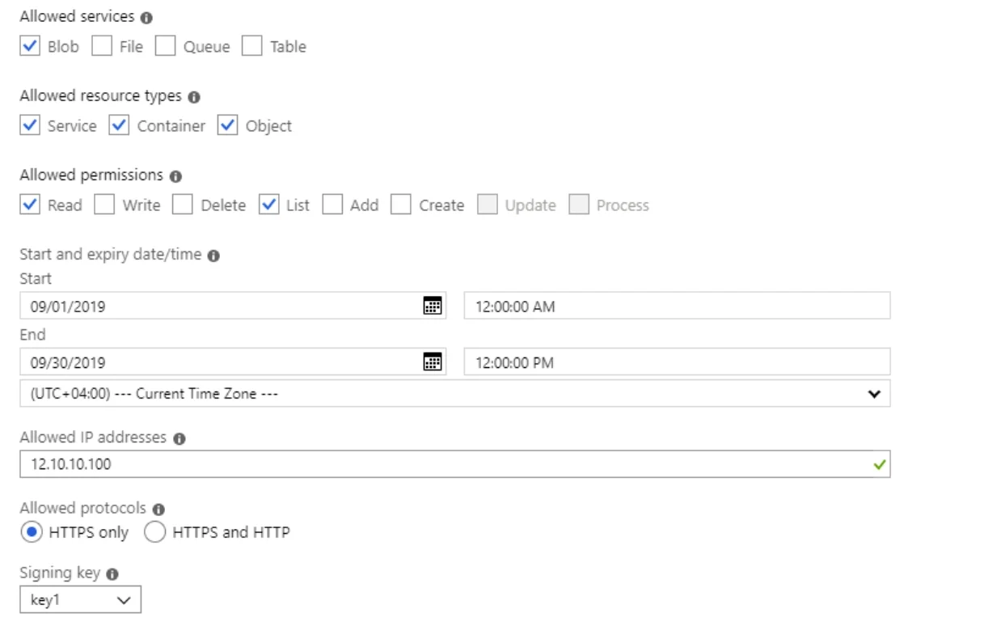The width and height of the screenshot is (1001, 626).
Task: Enable the Create permission
Action: (400, 205)
